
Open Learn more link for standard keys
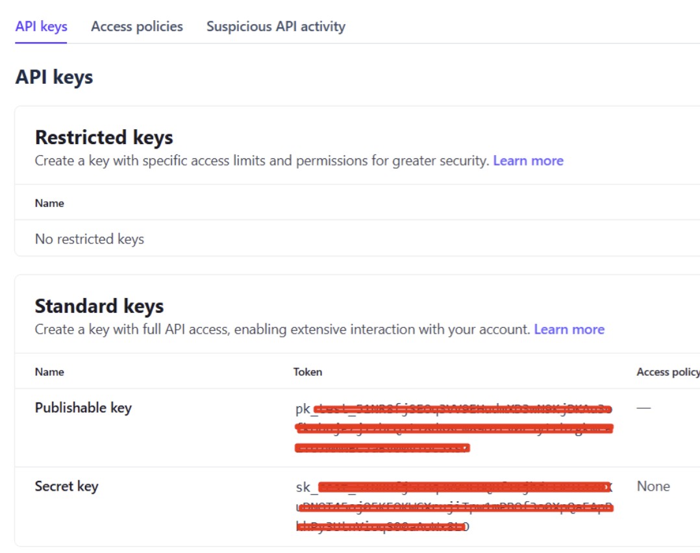click(569, 329)
